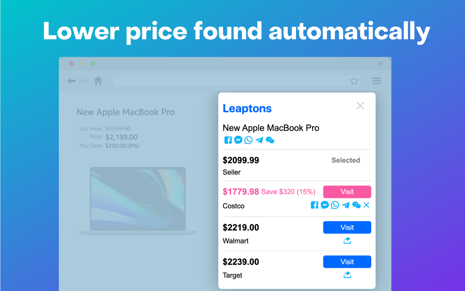The image size is (465, 291).
Task: Navigate back using the browser arrow
Action: 72,81
